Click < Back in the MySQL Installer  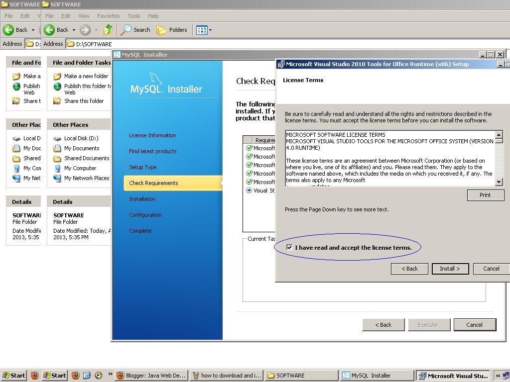[383, 324]
